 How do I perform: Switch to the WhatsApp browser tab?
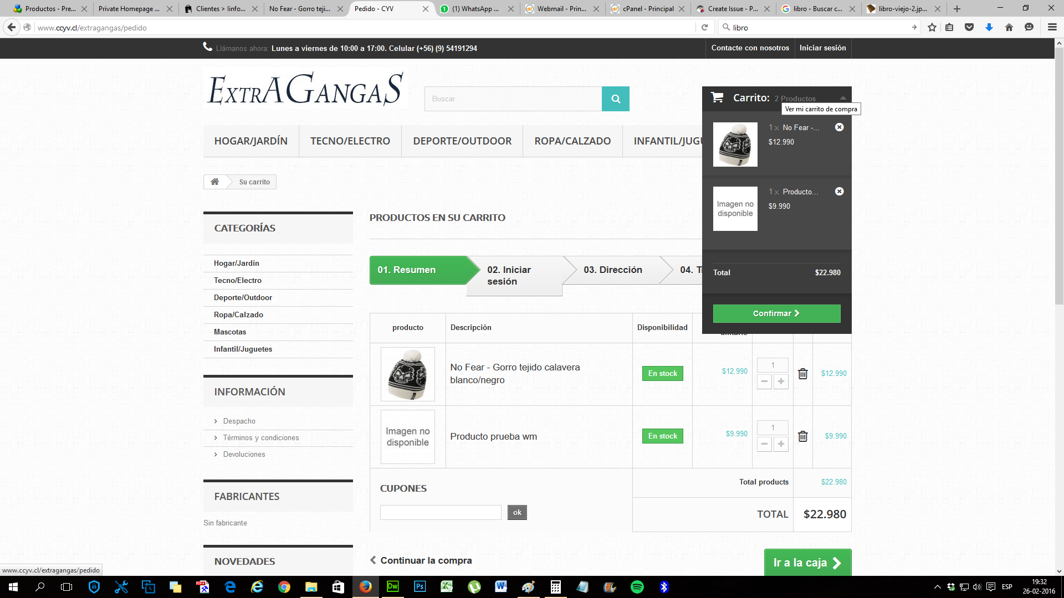pos(475,9)
